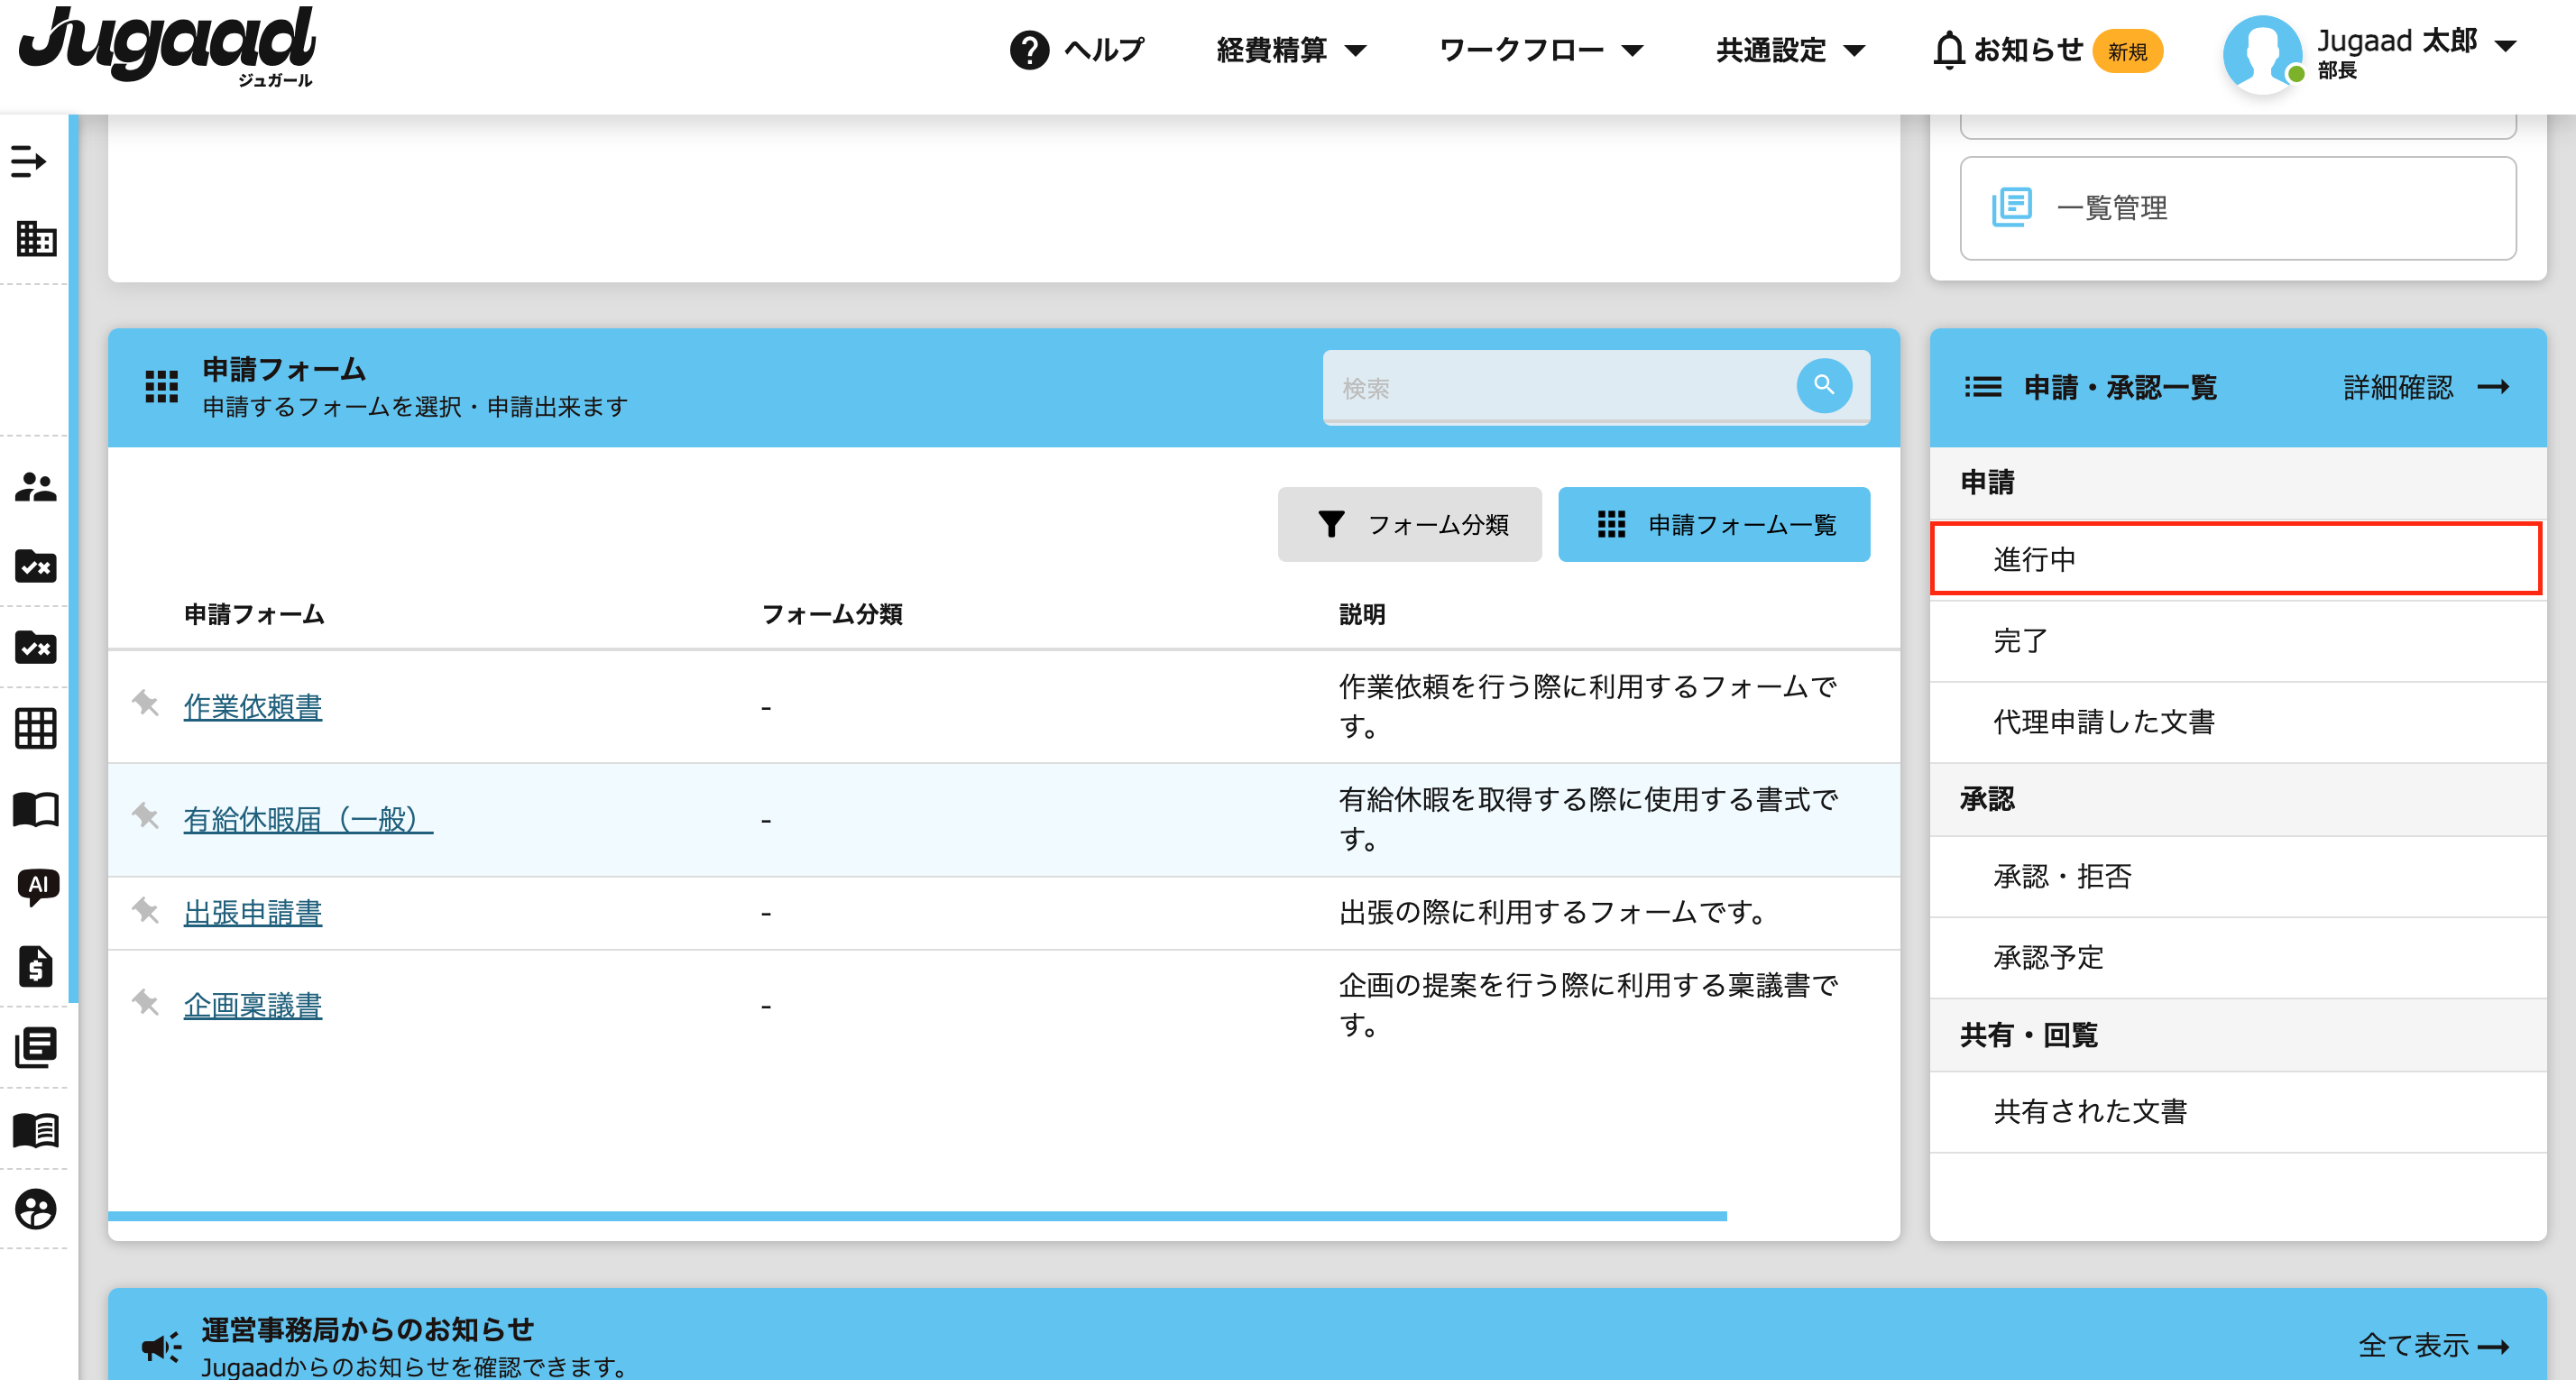Open the building icon in sidebar
The height and width of the screenshot is (1380, 2576).
(35, 239)
